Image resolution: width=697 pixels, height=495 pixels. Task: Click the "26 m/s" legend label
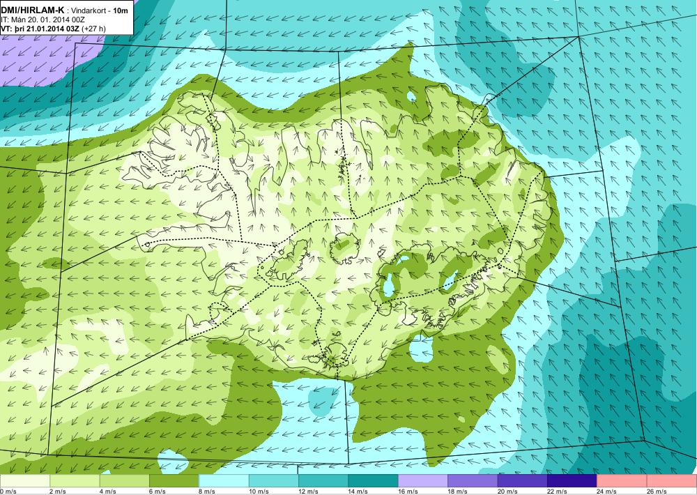click(657, 492)
